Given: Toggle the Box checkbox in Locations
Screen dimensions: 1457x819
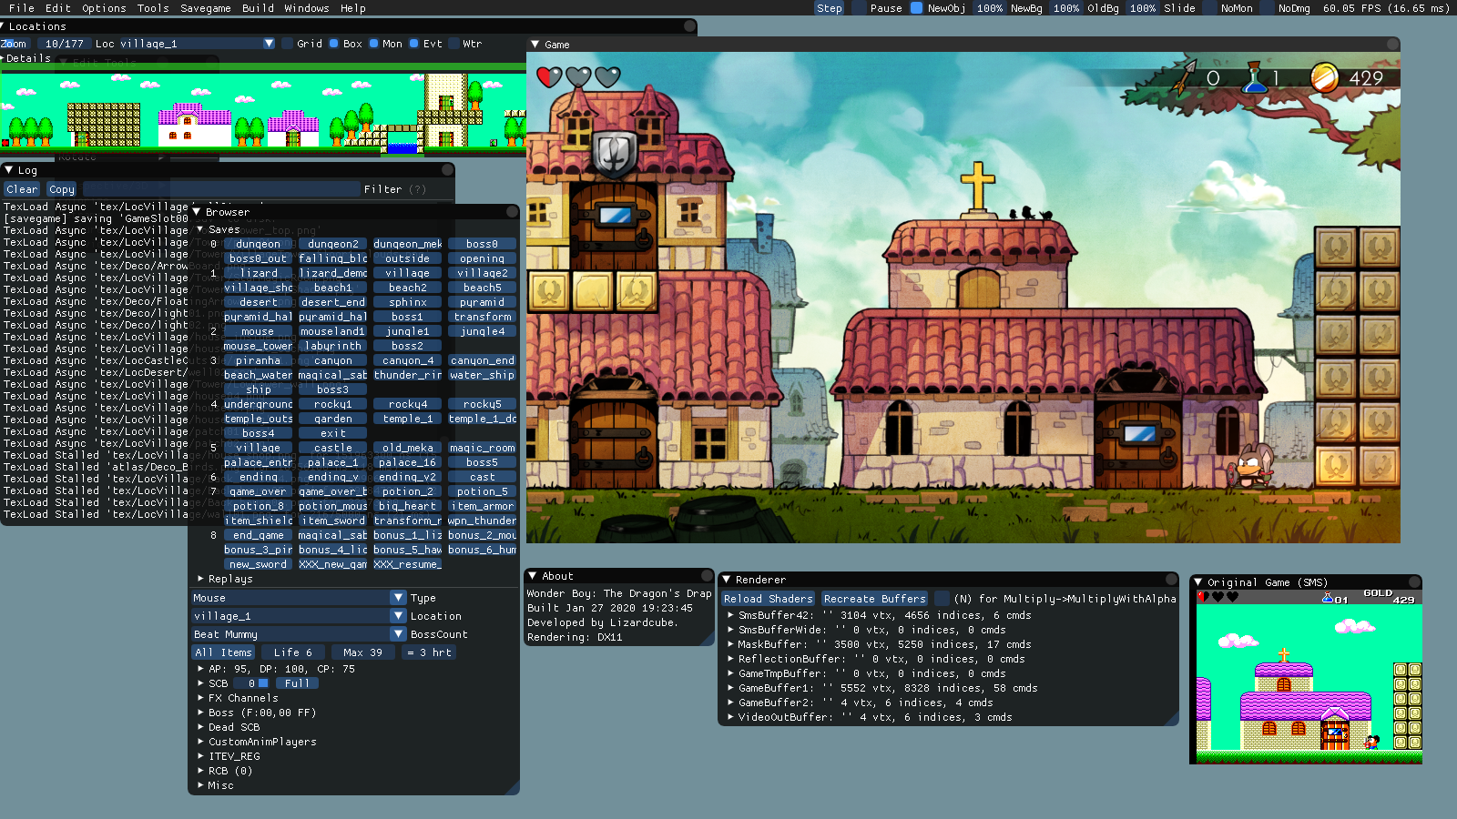Looking at the screenshot, I should tap(334, 44).
